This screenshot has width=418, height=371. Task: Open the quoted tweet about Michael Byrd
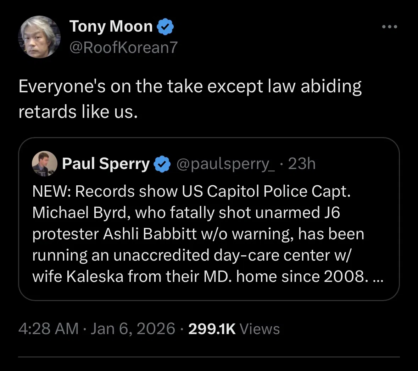pyautogui.click(x=208, y=227)
